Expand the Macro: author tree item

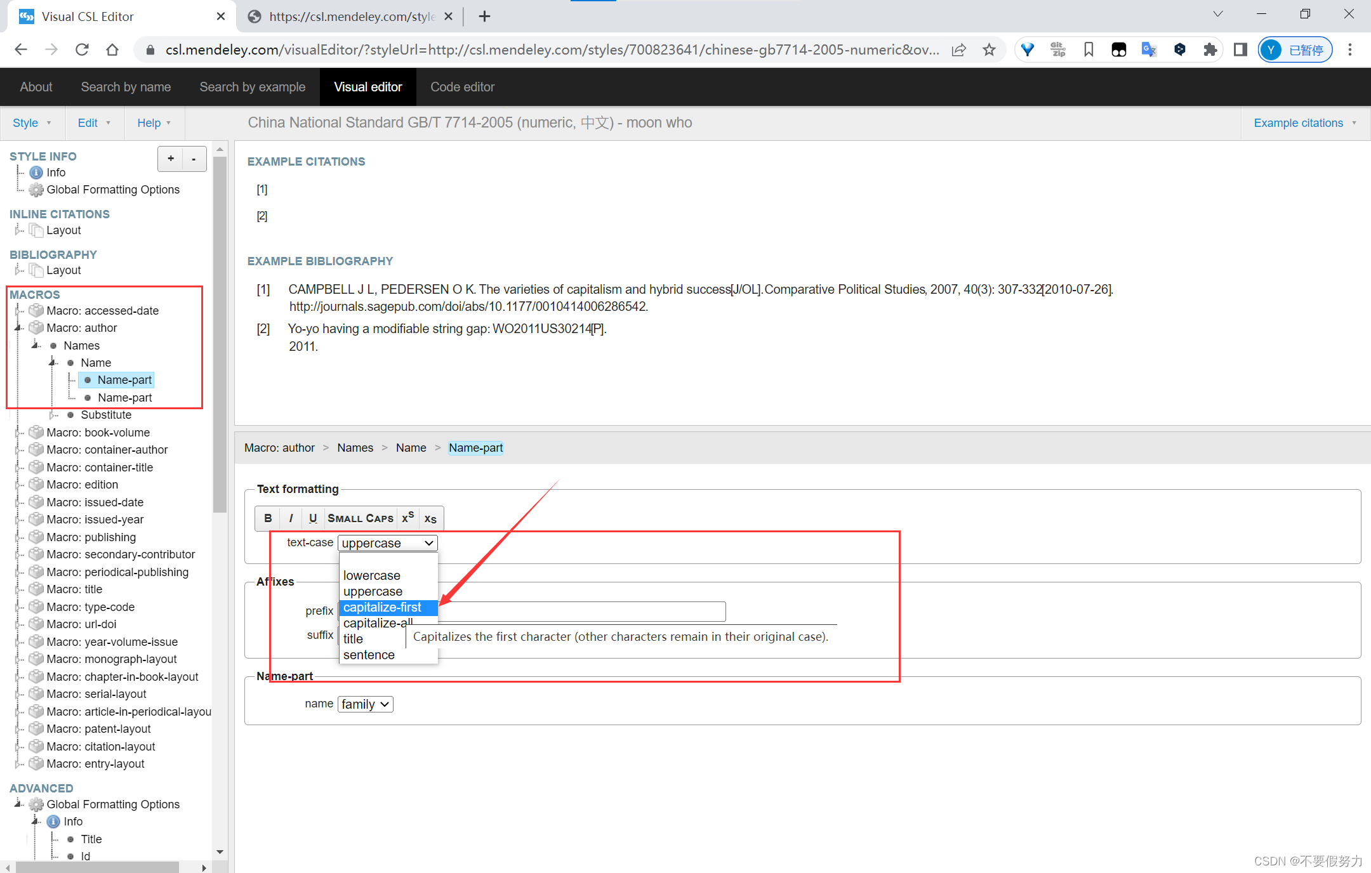point(18,327)
